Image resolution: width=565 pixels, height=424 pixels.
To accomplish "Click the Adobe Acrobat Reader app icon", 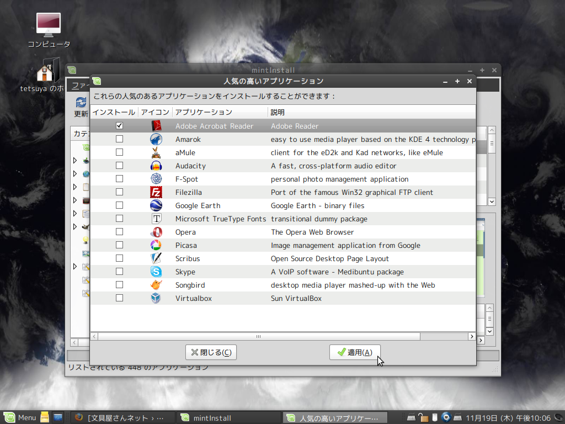I will 156,126.
